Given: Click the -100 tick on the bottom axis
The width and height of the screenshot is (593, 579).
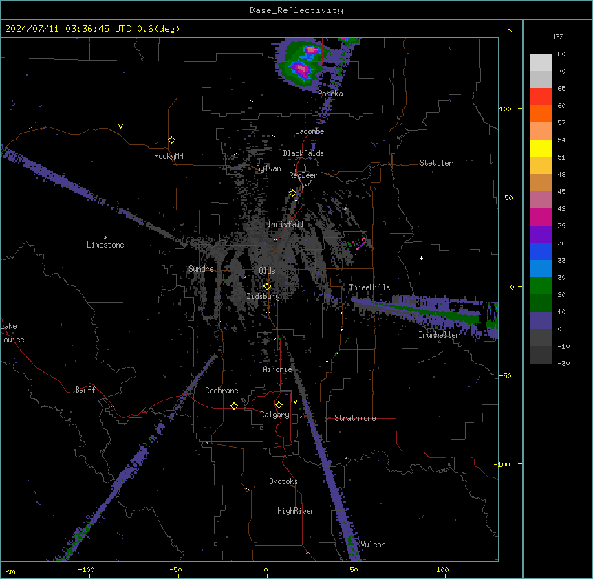Looking at the screenshot, I should [86, 569].
